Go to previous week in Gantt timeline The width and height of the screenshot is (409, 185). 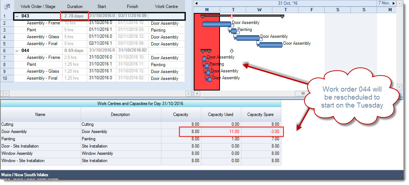point(196,3)
